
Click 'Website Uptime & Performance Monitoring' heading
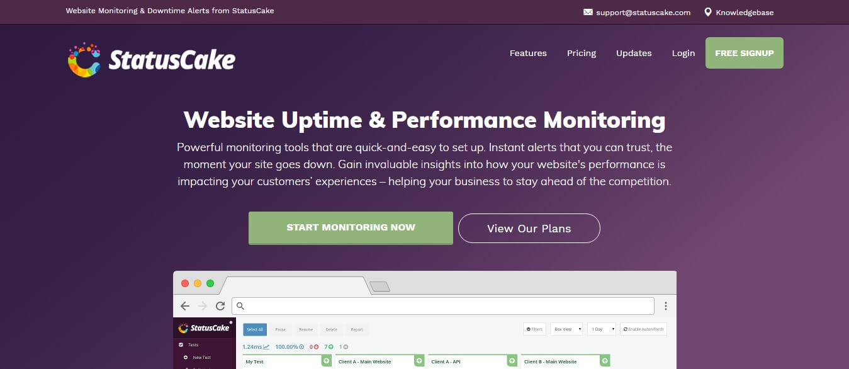click(424, 120)
